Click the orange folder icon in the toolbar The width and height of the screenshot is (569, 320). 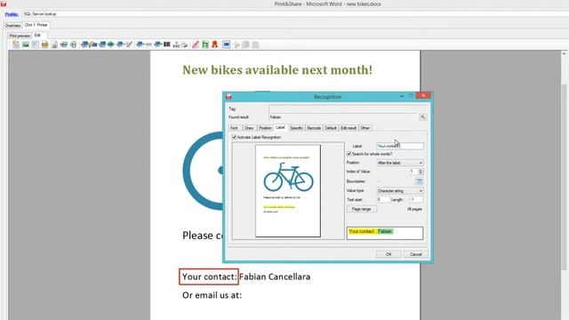(x=44, y=44)
